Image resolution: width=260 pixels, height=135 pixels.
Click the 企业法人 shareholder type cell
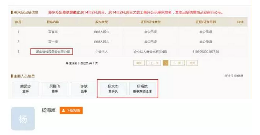(101, 52)
